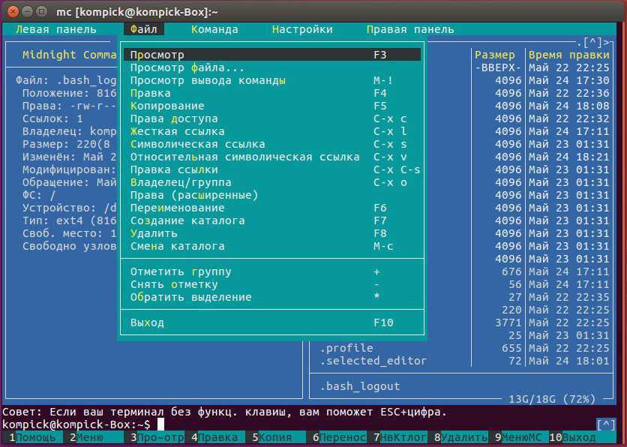This screenshot has width=627, height=447.
Task: Close the terminal window with the red button
Action: coord(10,10)
